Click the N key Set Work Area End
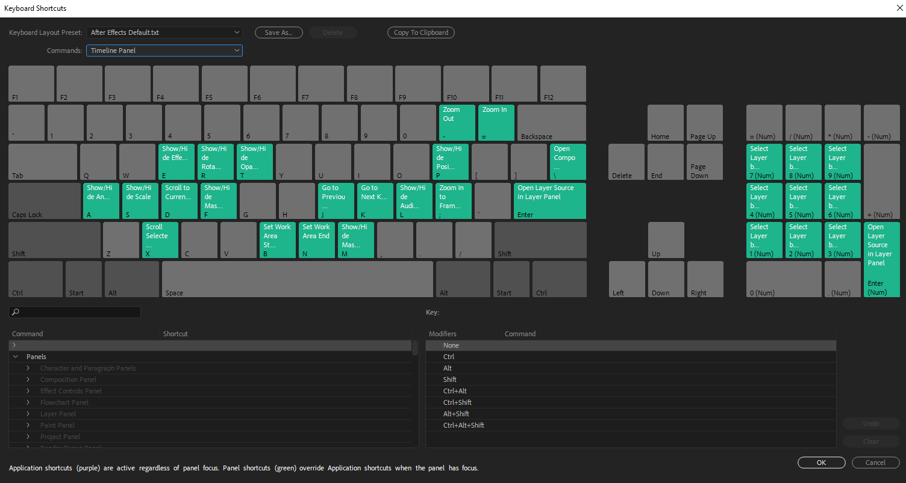 point(317,240)
